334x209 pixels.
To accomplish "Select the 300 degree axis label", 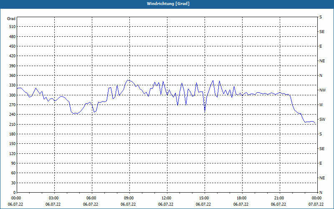I will point(13,95).
